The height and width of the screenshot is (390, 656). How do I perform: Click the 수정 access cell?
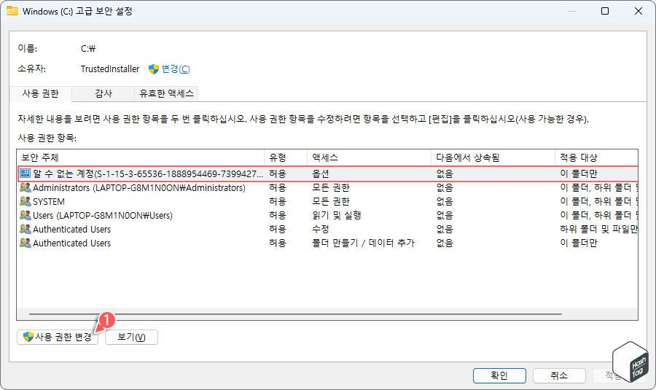(x=321, y=229)
